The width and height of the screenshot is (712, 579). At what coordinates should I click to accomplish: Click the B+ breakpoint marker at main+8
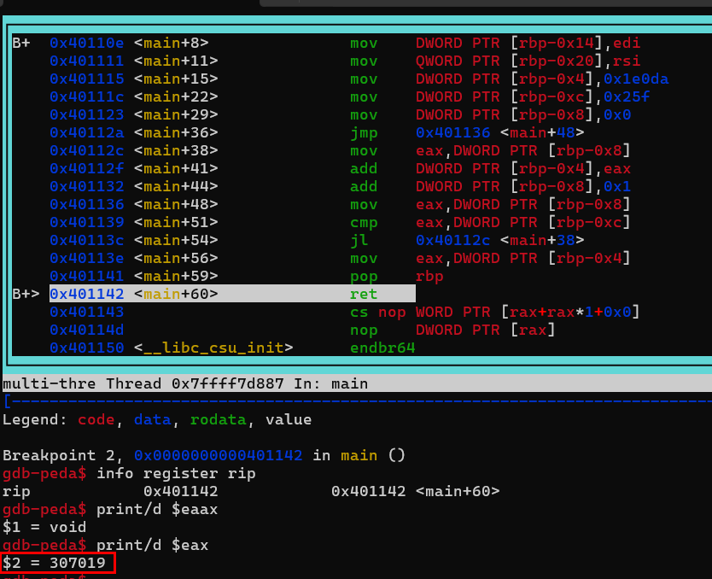tap(21, 44)
